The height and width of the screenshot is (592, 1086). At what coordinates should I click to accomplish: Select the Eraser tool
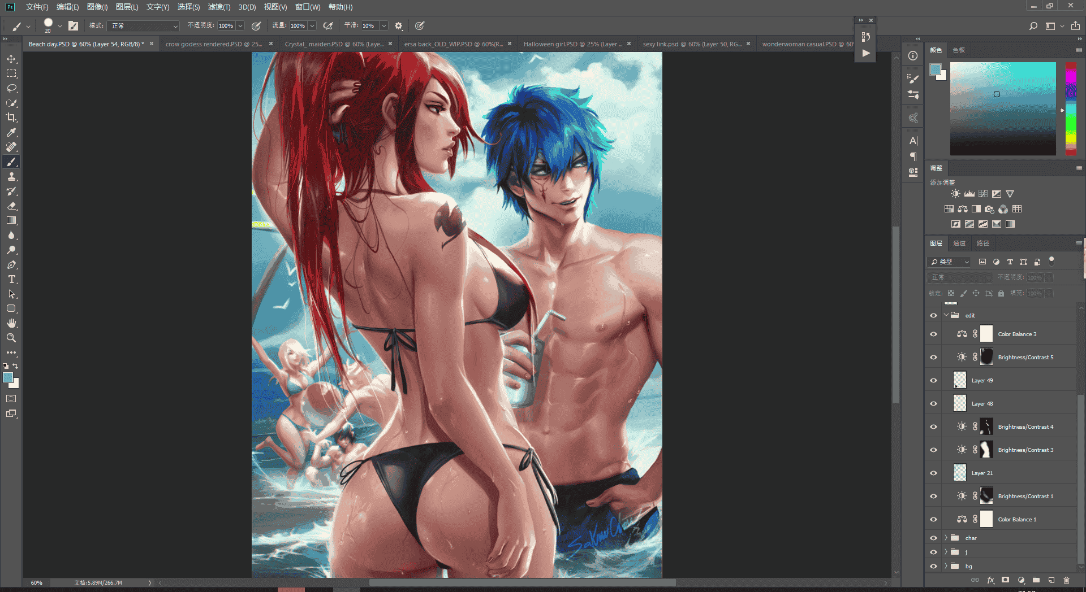point(11,206)
